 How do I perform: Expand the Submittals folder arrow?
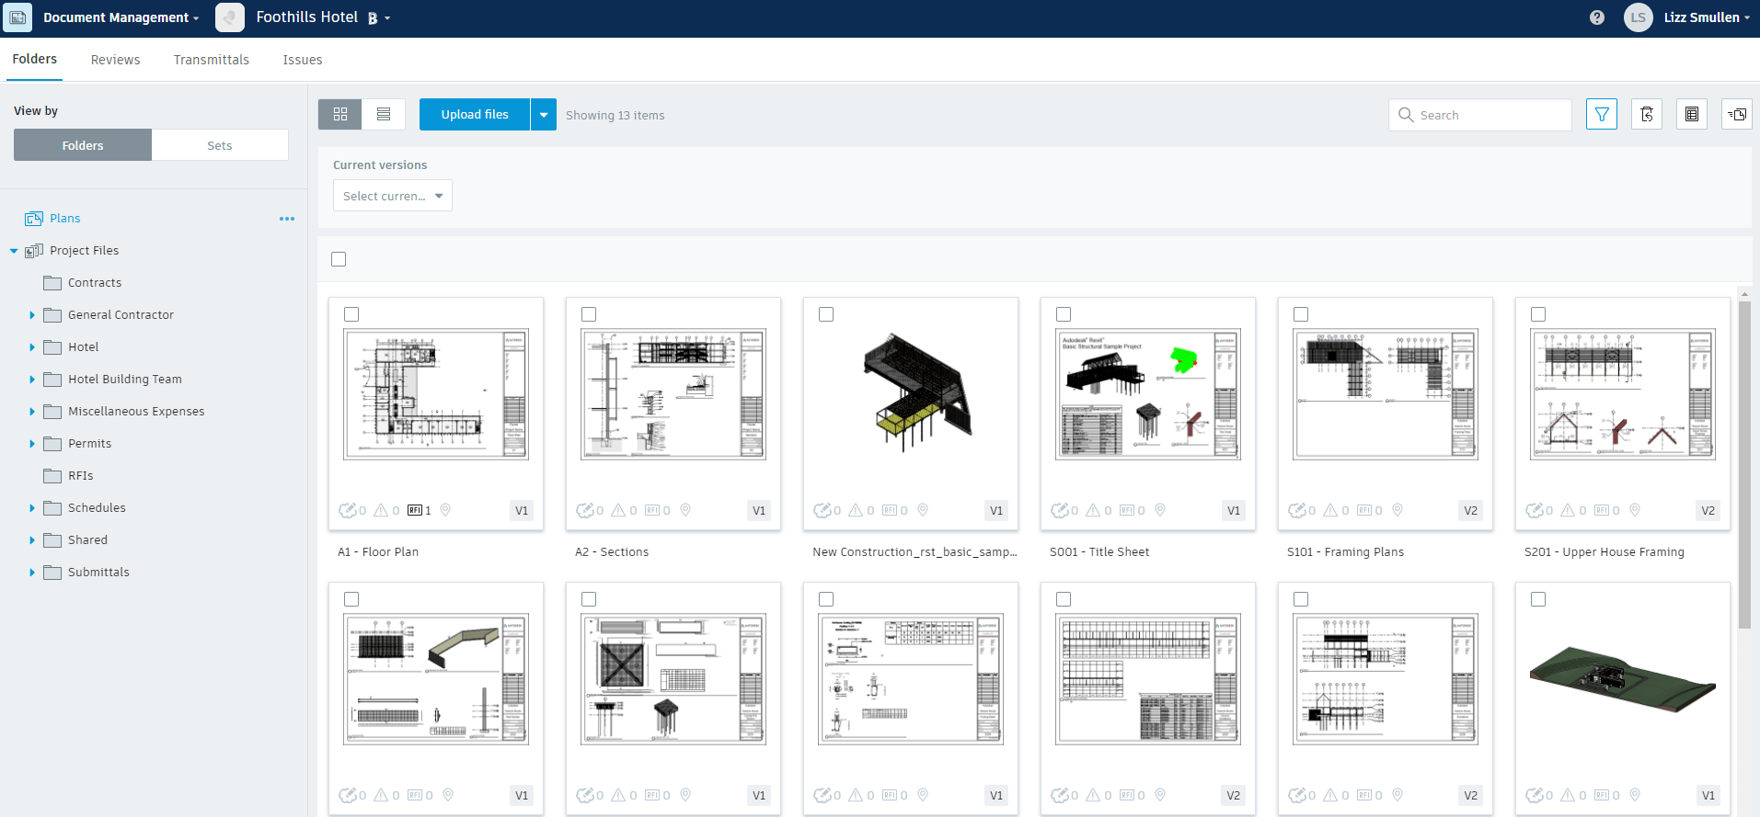tap(32, 573)
